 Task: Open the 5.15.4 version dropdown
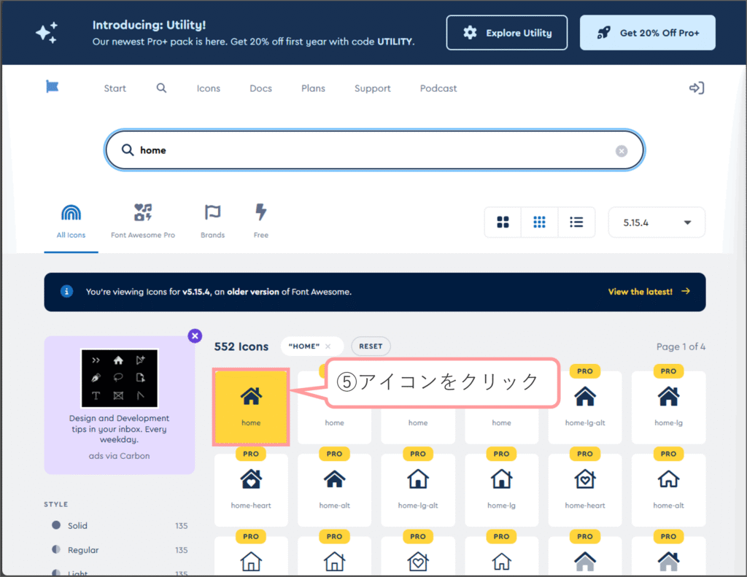point(657,222)
